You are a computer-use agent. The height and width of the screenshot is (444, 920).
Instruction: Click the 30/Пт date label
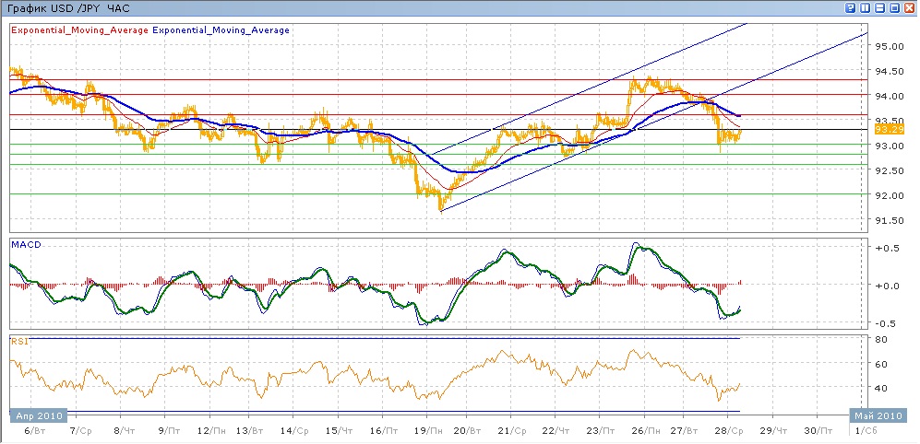point(818,430)
